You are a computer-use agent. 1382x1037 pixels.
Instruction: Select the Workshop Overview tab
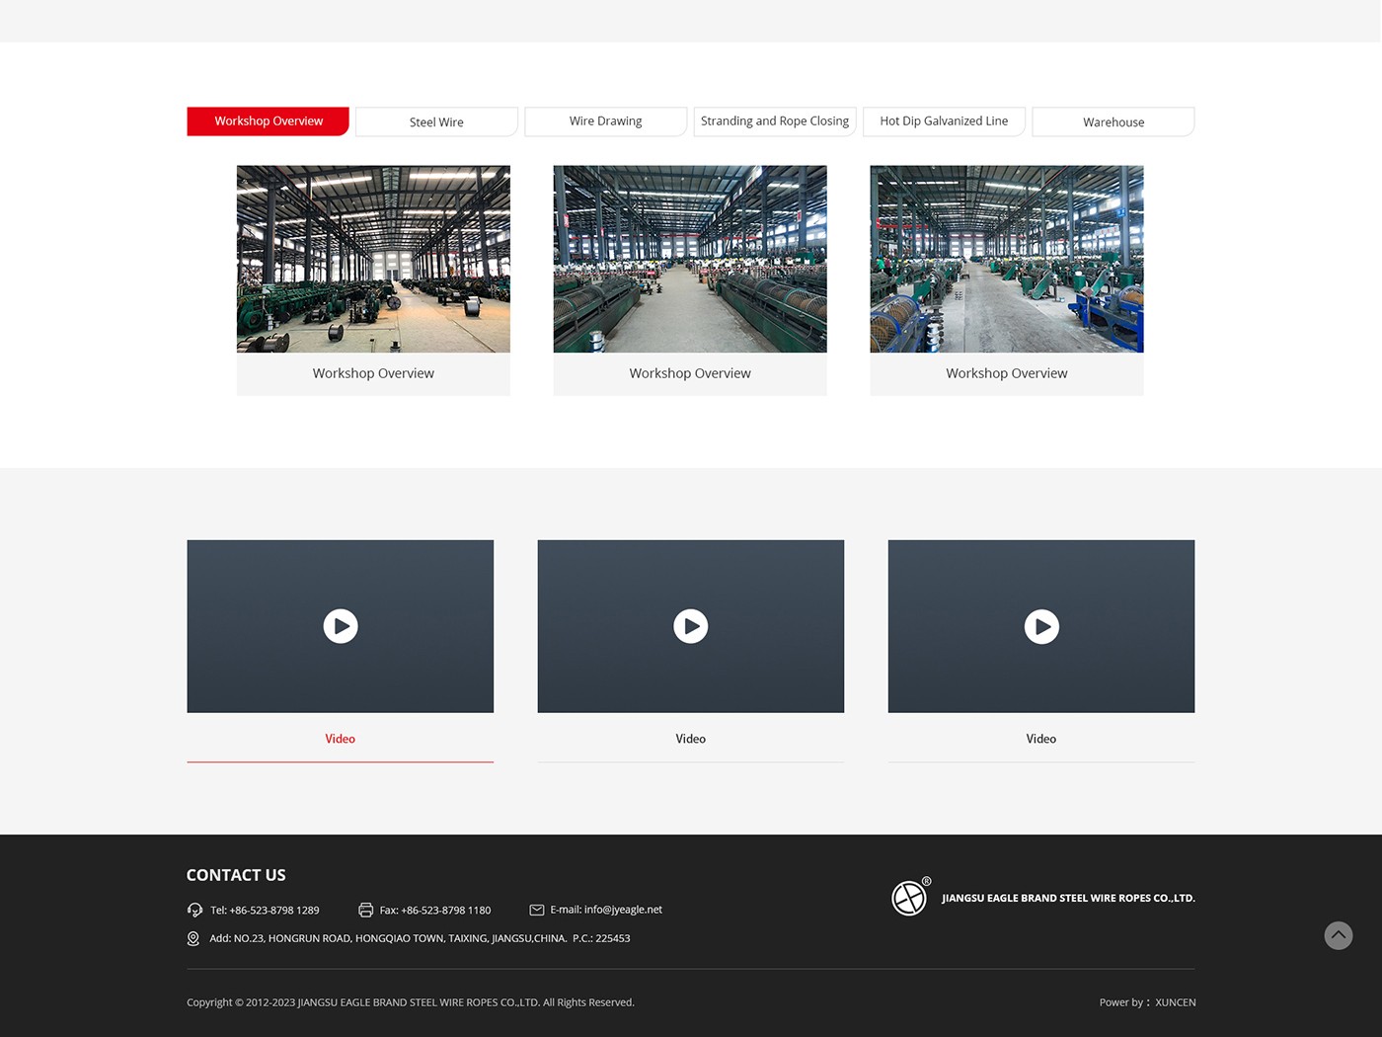tap(269, 121)
